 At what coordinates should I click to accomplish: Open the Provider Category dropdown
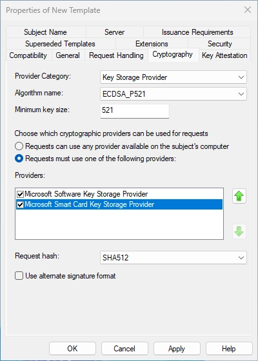click(174, 77)
